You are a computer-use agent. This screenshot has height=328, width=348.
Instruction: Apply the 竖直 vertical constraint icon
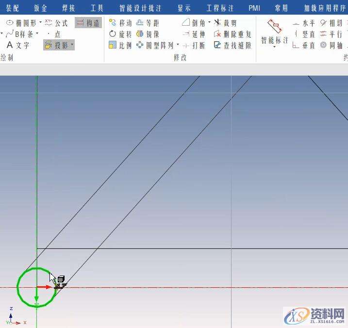(x=296, y=34)
